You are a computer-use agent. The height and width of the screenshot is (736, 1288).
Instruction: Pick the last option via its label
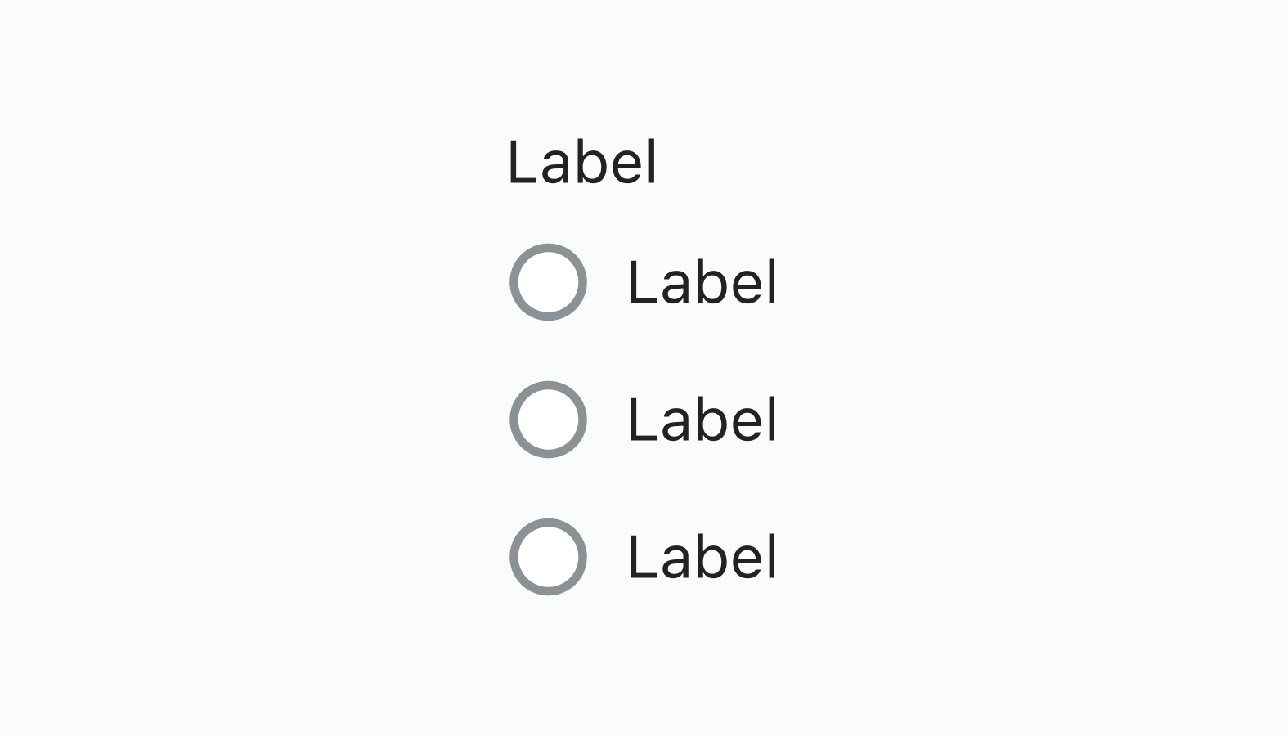coord(702,558)
